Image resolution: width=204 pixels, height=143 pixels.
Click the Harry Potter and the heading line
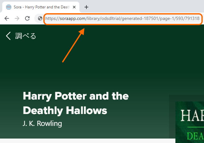[x=76, y=96]
